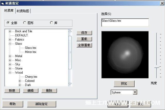This screenshot has width=165, height=110.
Task: Select Cherry.tex in the tree
Action: pos(31,77)
